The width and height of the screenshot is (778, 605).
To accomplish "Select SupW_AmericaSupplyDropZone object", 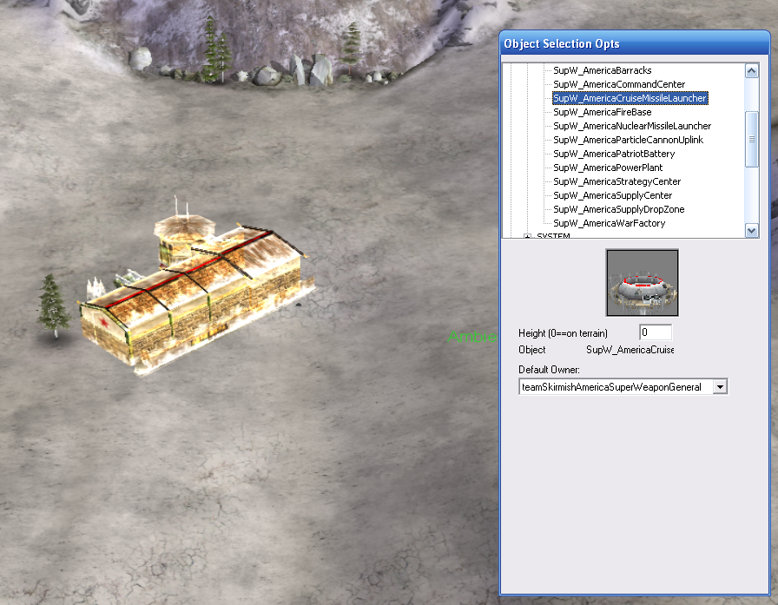I will [x=618, y=209].
